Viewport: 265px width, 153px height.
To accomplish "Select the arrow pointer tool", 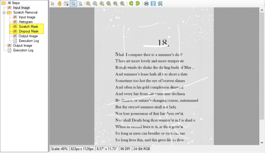I will (53, 4).
